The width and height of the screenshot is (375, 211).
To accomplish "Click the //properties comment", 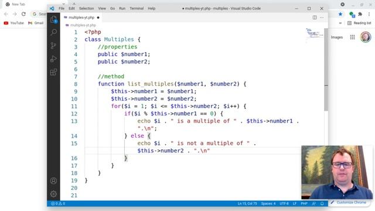I will pos(117,47).
